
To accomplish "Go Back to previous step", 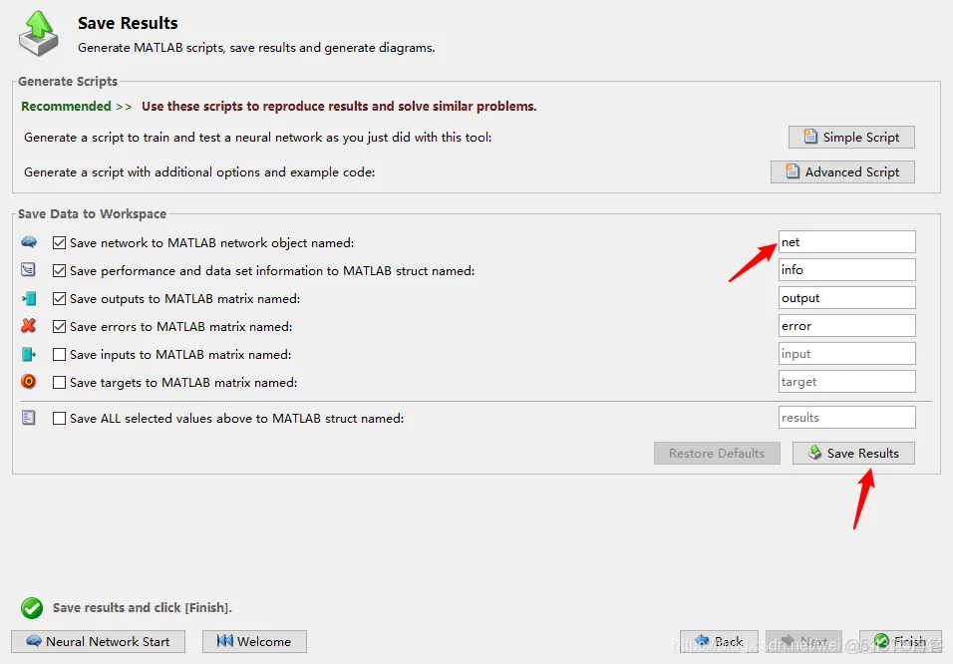I will (719, 641).
